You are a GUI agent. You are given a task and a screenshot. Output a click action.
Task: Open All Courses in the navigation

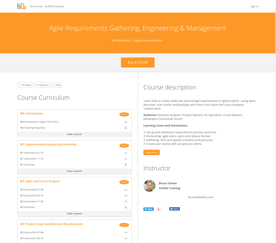[36, 6]
